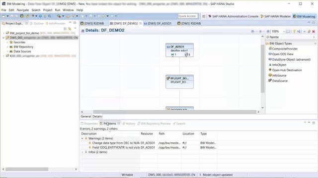Open the Project menu
This screenshot has height=178, width=318.
(48, 10)
